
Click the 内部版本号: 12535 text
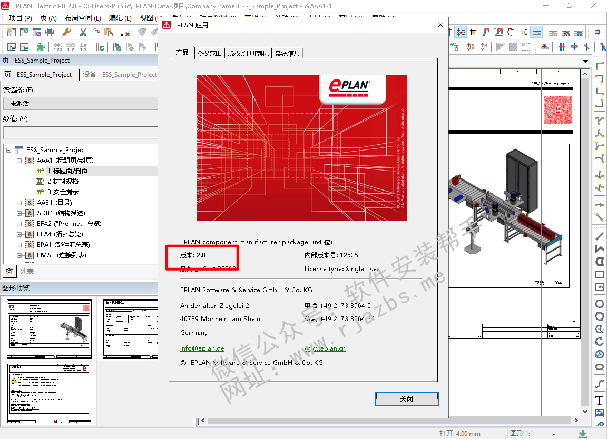331,255
